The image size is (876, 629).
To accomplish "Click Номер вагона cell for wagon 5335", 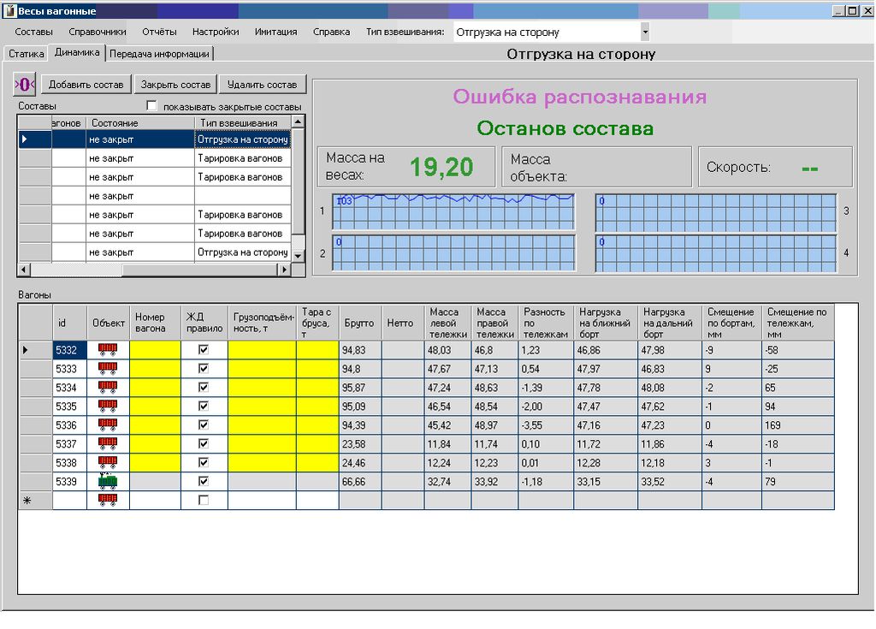I will [x=155, y=406].
